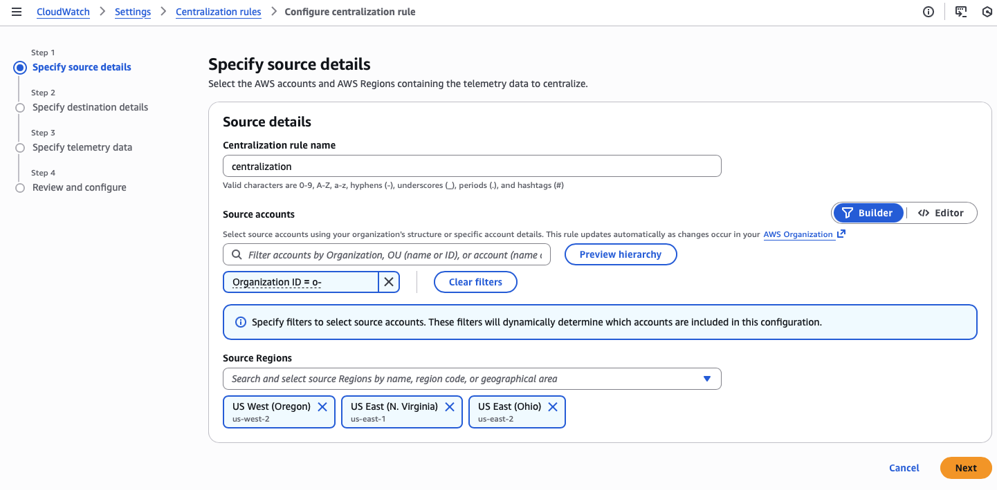Viewport: 997px width, 490px height.
Task: Open the chat assistant icon in header
Action: coord(960,12)
